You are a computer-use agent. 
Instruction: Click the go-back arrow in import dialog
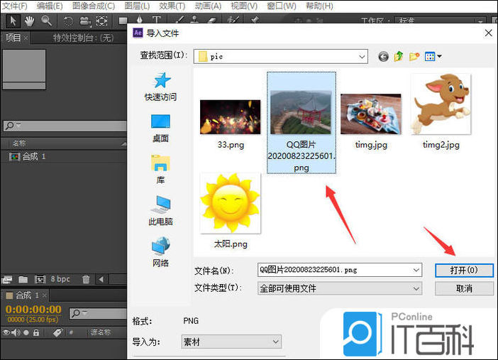384,56
